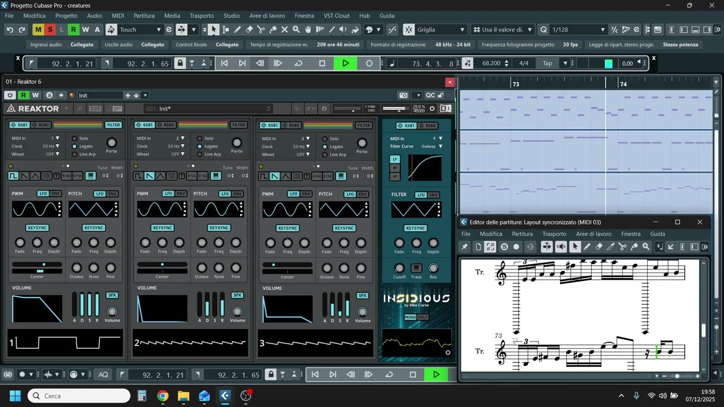Open the MIDI menu
Viewport: 724px width, 407px height.
(x=118, y=16)
